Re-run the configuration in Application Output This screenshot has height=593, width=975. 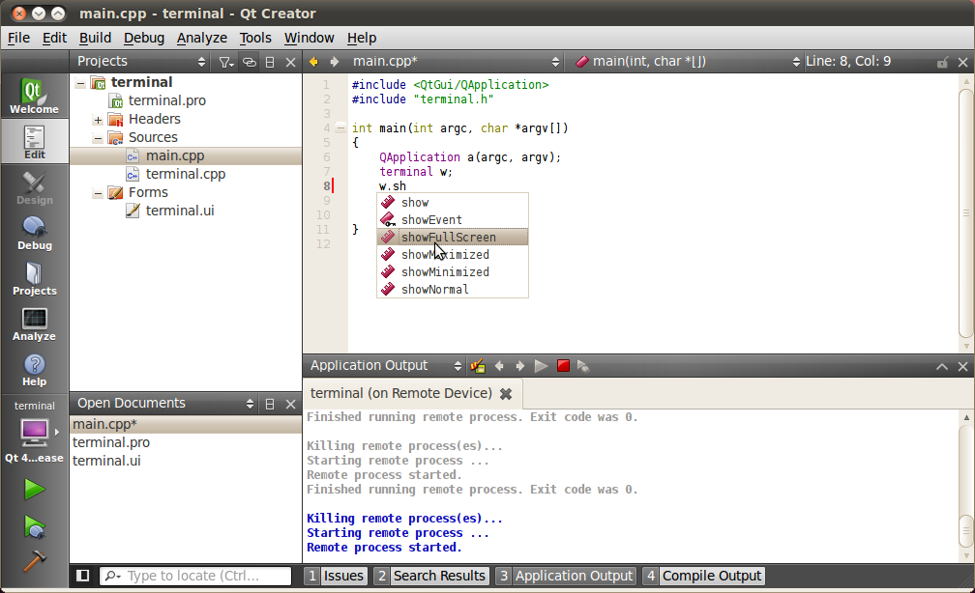(541, 366)
